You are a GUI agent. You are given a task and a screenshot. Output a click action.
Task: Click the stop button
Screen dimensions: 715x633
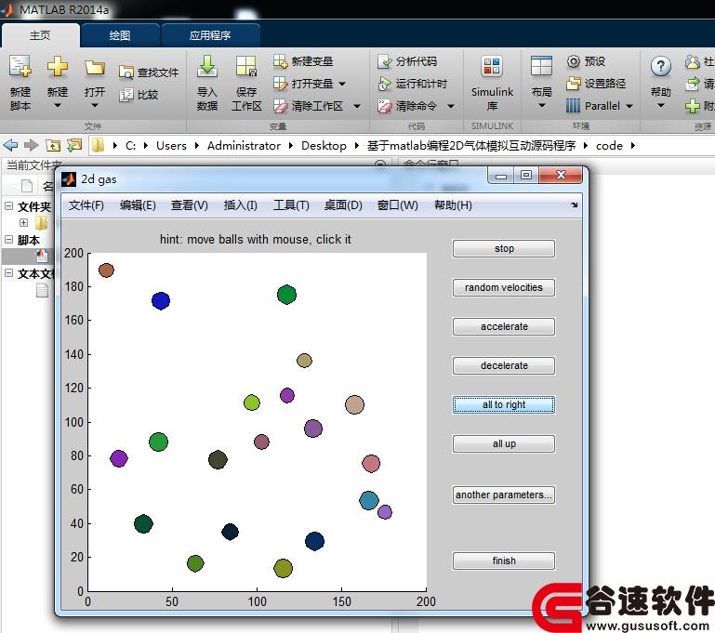tap(504, 248)
